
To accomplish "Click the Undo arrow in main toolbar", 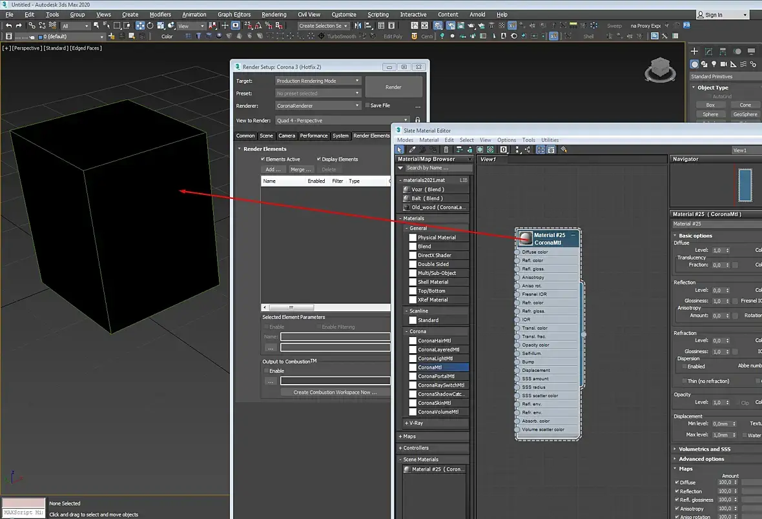I will (x=8, y=26).
